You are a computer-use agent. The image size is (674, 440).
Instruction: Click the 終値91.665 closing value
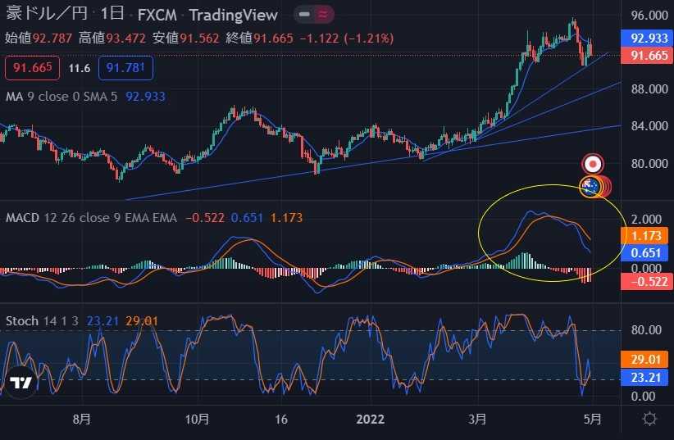(x=259, y=39)
